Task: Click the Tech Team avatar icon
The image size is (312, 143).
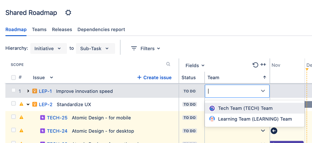Action: tap(212, 108)
